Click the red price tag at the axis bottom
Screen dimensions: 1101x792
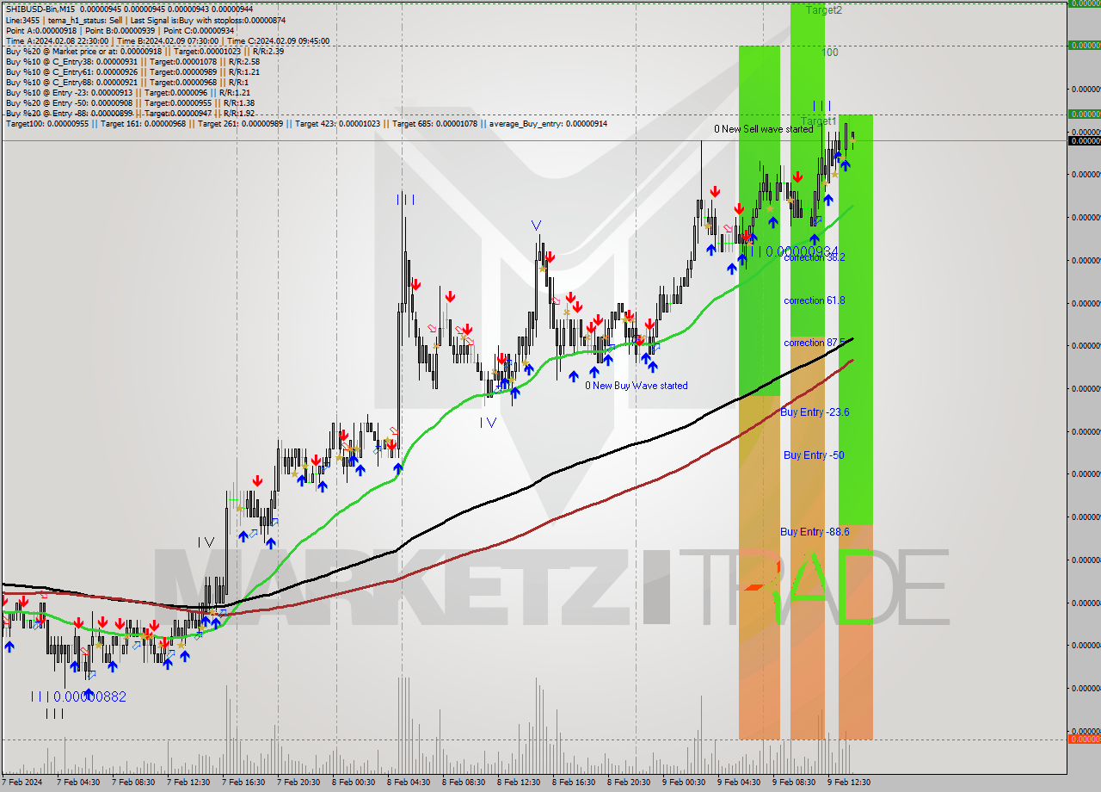pos(1084,739)
